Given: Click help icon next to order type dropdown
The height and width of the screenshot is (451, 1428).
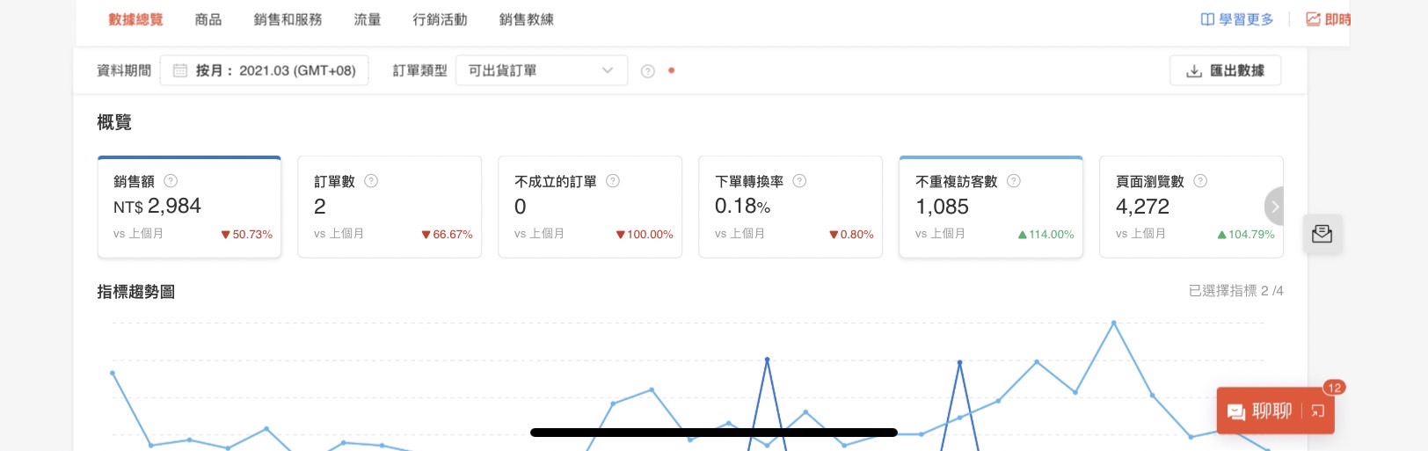Looking at the screenshot, I should click(x=648, y=71).
